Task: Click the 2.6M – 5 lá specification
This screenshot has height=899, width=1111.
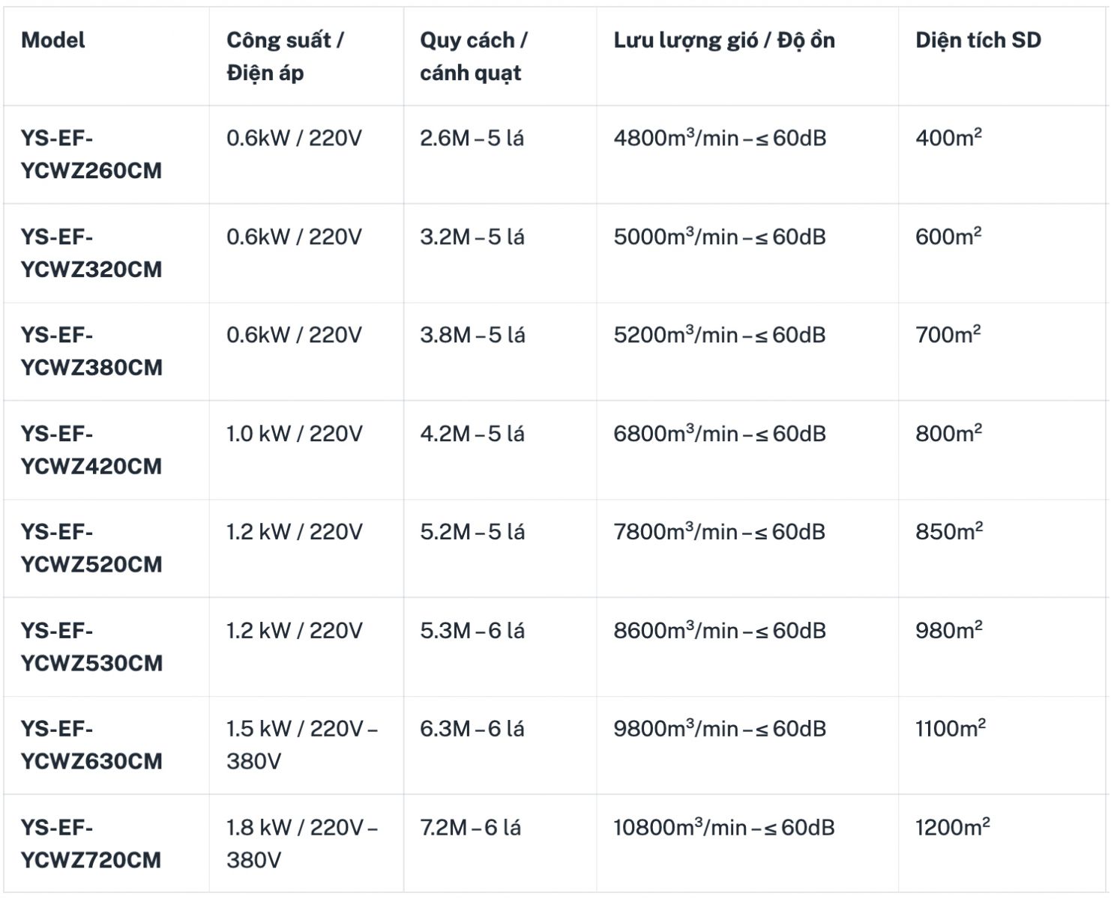Action: (x=472, y=139)
